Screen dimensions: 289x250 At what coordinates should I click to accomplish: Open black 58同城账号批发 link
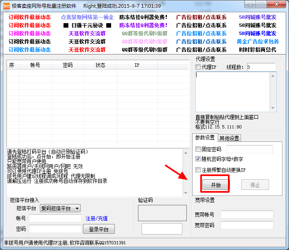(258, 25)
